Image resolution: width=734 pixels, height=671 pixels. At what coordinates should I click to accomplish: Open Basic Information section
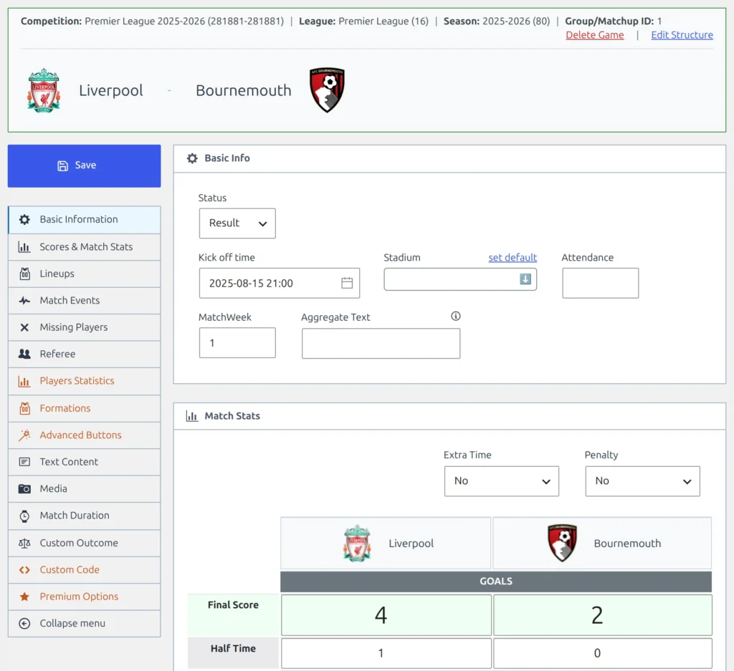(x=85, y=219)
